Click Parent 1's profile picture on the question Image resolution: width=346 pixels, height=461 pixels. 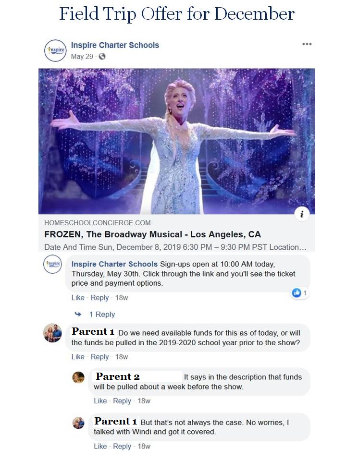coord(53,333)
